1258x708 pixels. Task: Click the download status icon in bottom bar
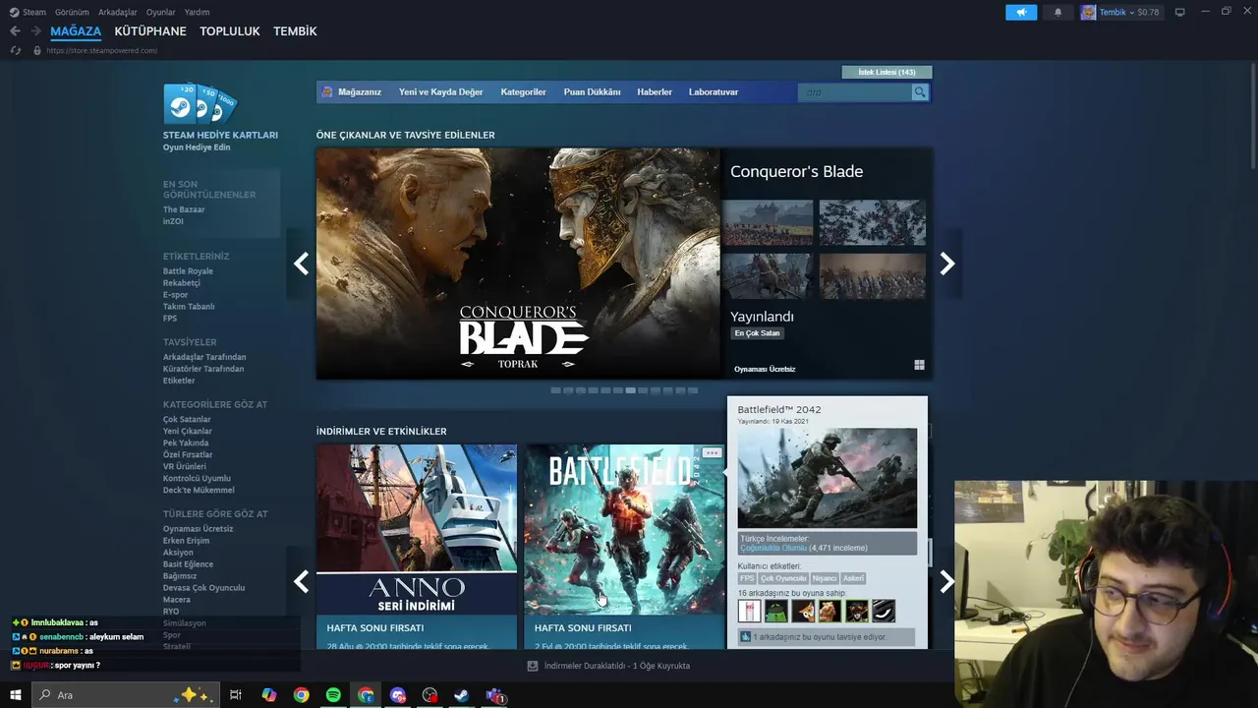[533, 666]
